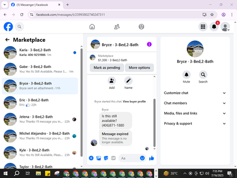Open Taylor 3-Bed,2-Bath conversation

point(40,166)
